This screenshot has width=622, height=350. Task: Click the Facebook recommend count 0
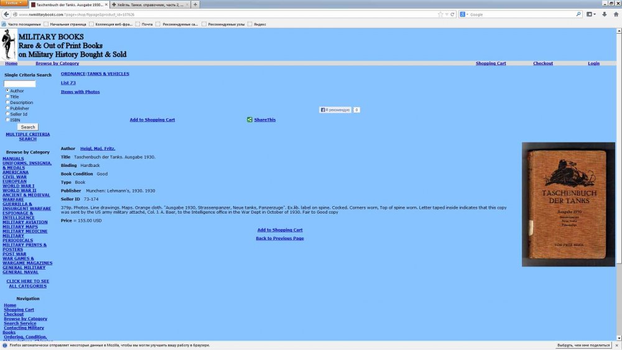[356, 110]
